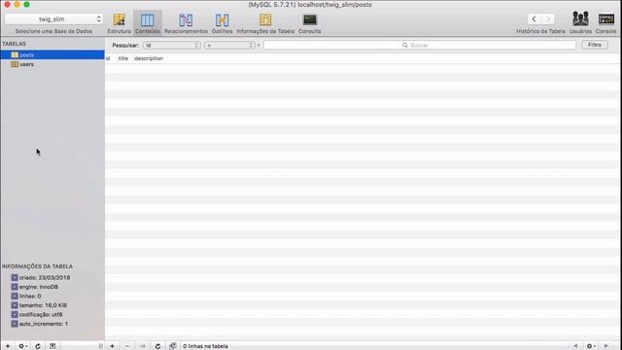622x350 pixels.
Task: Open the Consulta query editor
Action: (x=309, y=23)
